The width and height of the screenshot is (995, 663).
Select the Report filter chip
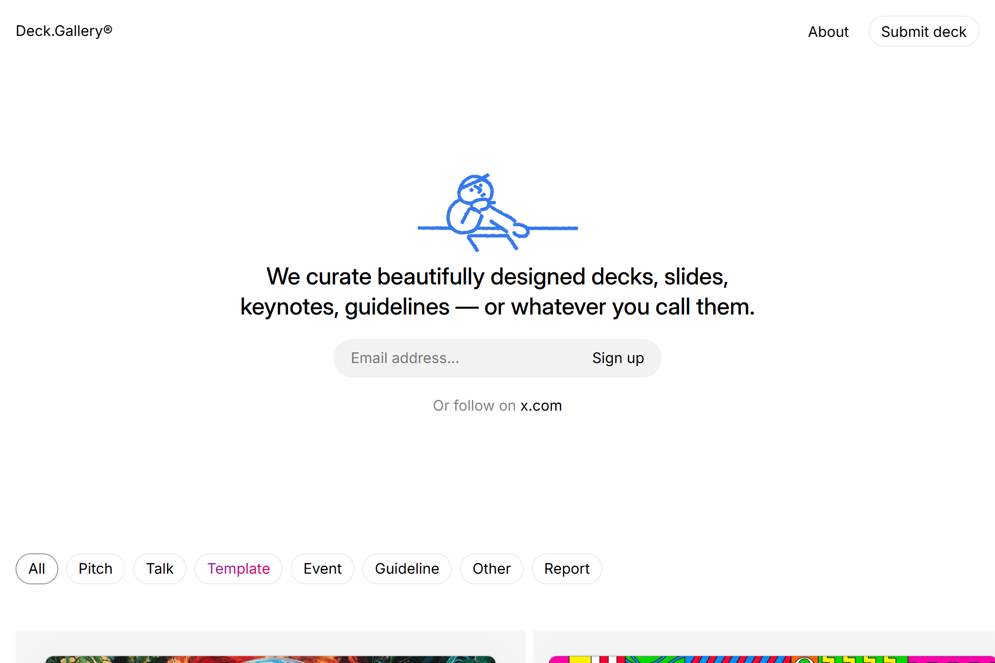[x=566, y=568]
